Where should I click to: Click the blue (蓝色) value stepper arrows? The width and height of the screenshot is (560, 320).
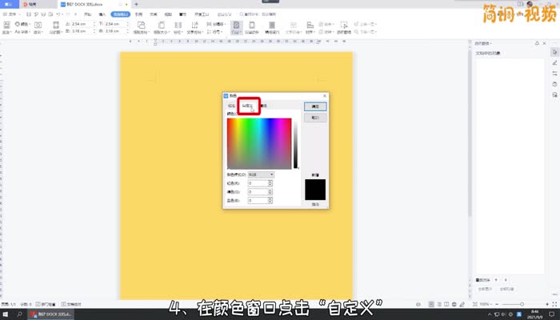pyautogui.click(x=270, y=201)
